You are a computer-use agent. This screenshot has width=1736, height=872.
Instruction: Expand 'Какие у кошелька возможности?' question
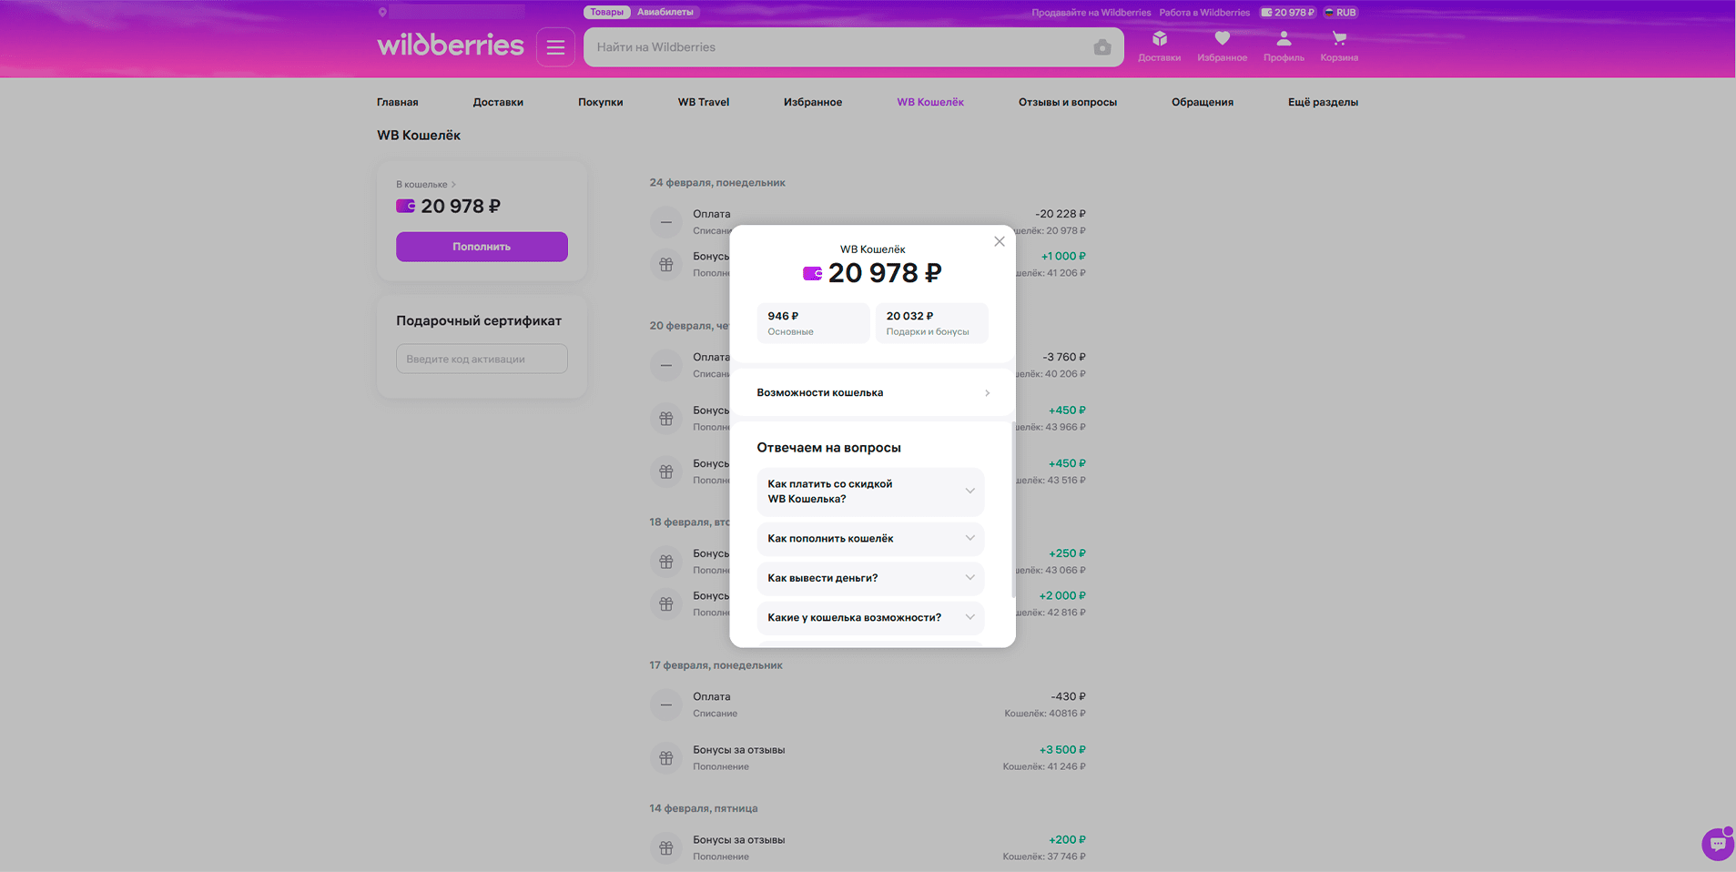870,617
